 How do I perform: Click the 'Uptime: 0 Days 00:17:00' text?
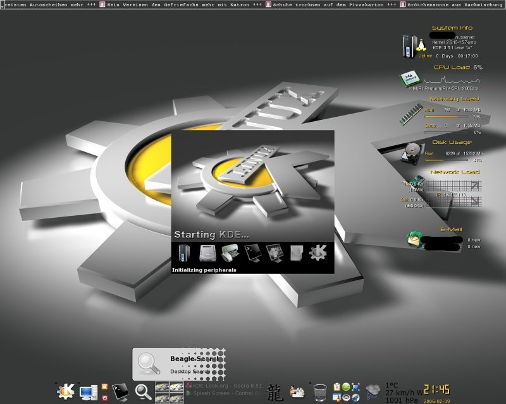448,56
